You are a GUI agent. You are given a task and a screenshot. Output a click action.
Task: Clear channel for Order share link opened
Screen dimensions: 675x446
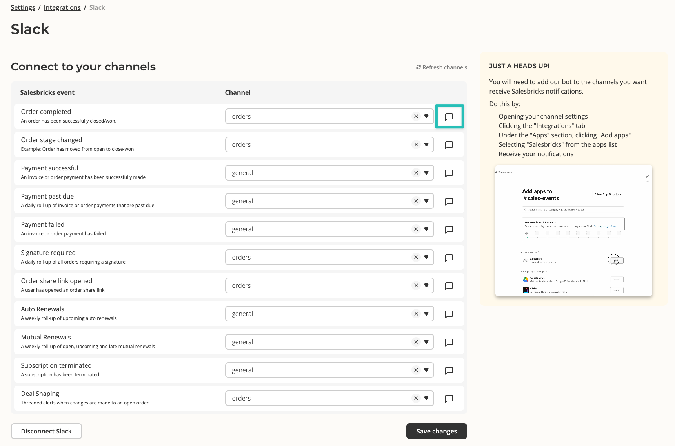(x=416, y=285)
